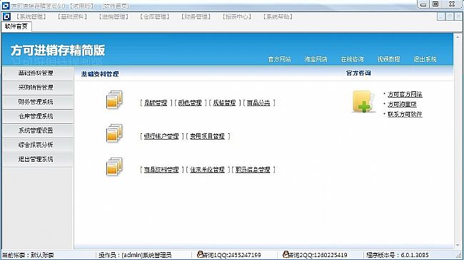The image size is (464, 260).
Task: Open the 银行账户管理 link
Action: (x=161, y=136)
